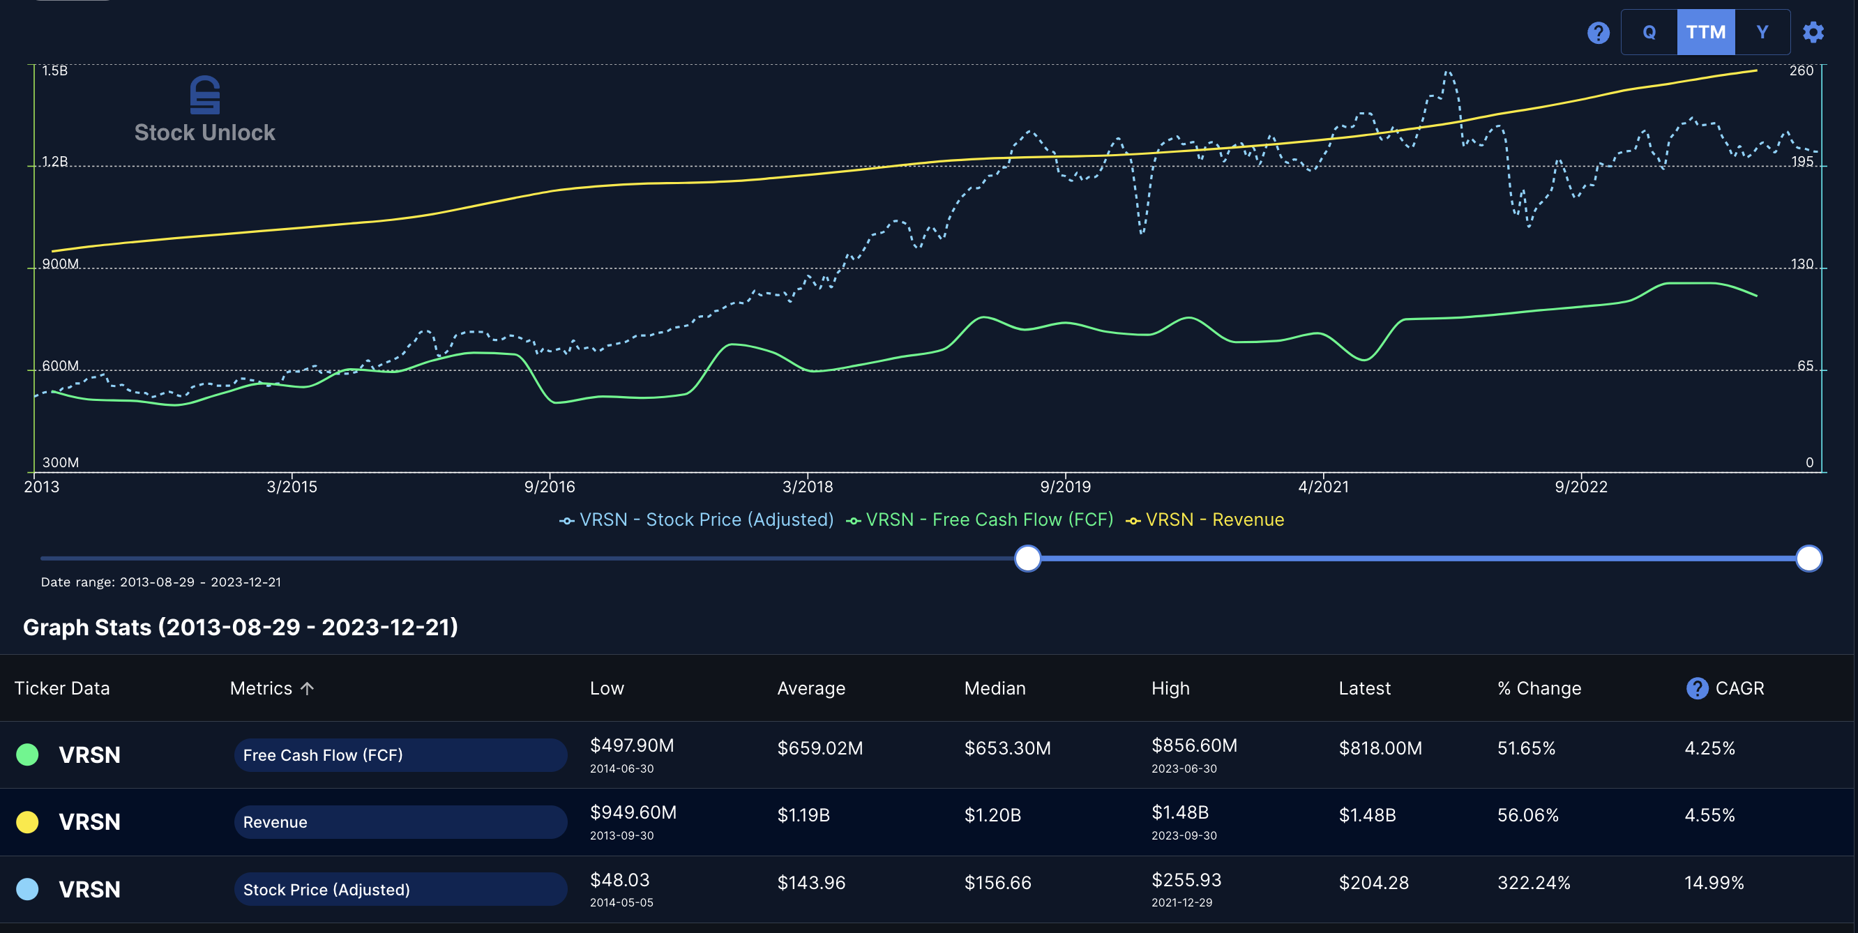Click the $659.02M average FCF value
Screen dimensions: 1858x933
tap(820, 748)
